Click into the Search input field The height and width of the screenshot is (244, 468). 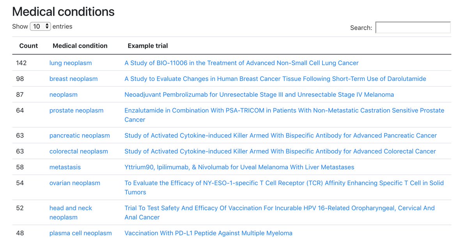click(413, 27)
